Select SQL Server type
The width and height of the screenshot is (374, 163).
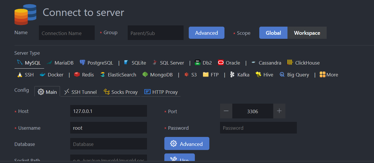pos(168,63)
